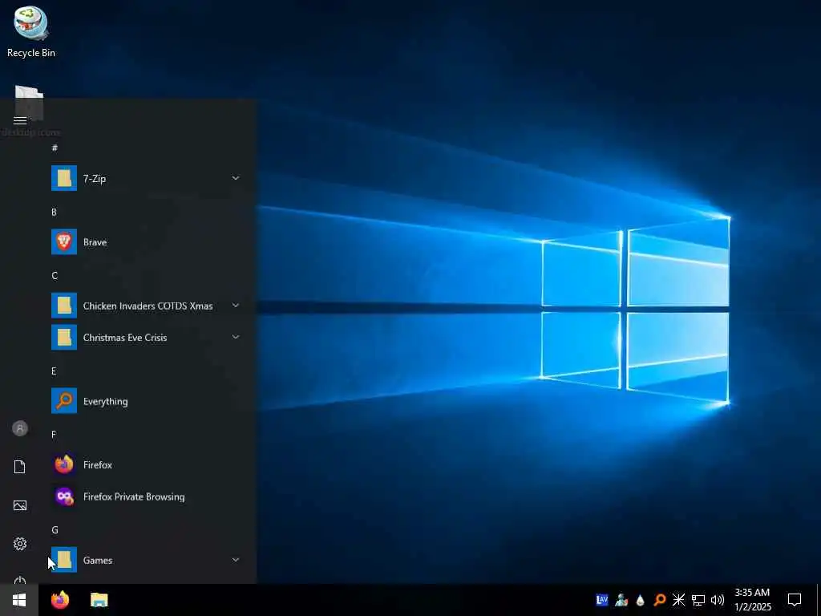821x616 pixels.
Task: Click the B letter group header
Action: pyautogui.click(x=54, y=212)
